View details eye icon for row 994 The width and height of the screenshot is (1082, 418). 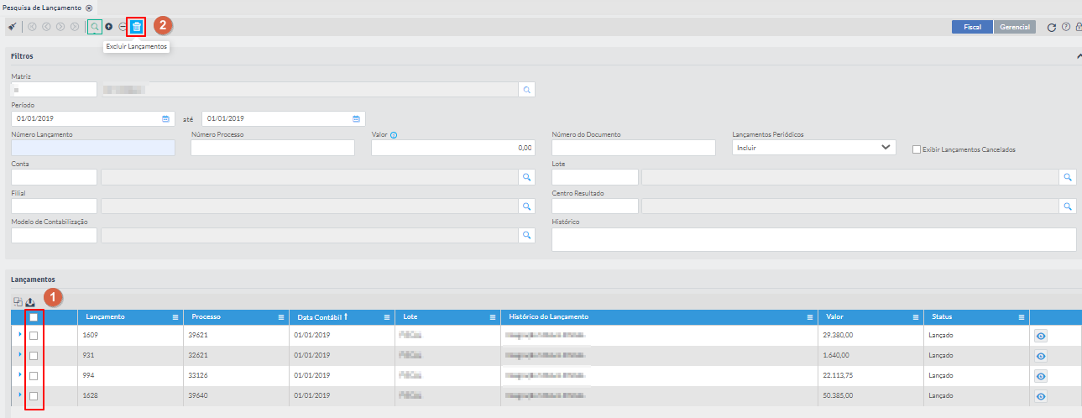[x=1041, y=376]
